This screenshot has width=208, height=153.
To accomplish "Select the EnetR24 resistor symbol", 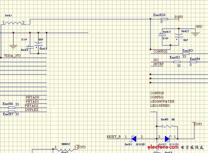I will [164, 19].
